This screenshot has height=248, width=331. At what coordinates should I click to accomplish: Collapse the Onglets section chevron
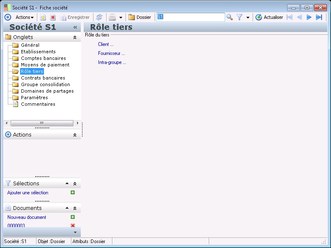click(x=75, y=37)
